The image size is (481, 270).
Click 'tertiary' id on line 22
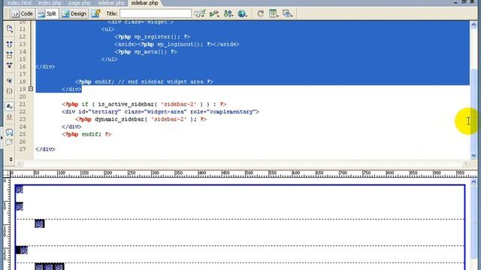104,112
